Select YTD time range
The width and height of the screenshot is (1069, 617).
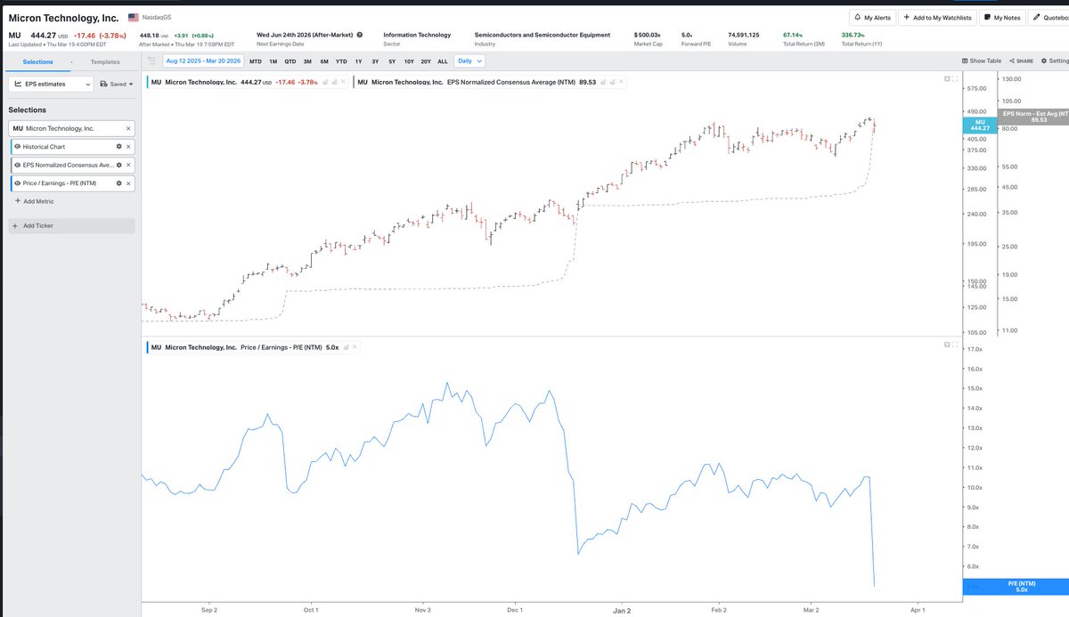(x=341, y=61)
